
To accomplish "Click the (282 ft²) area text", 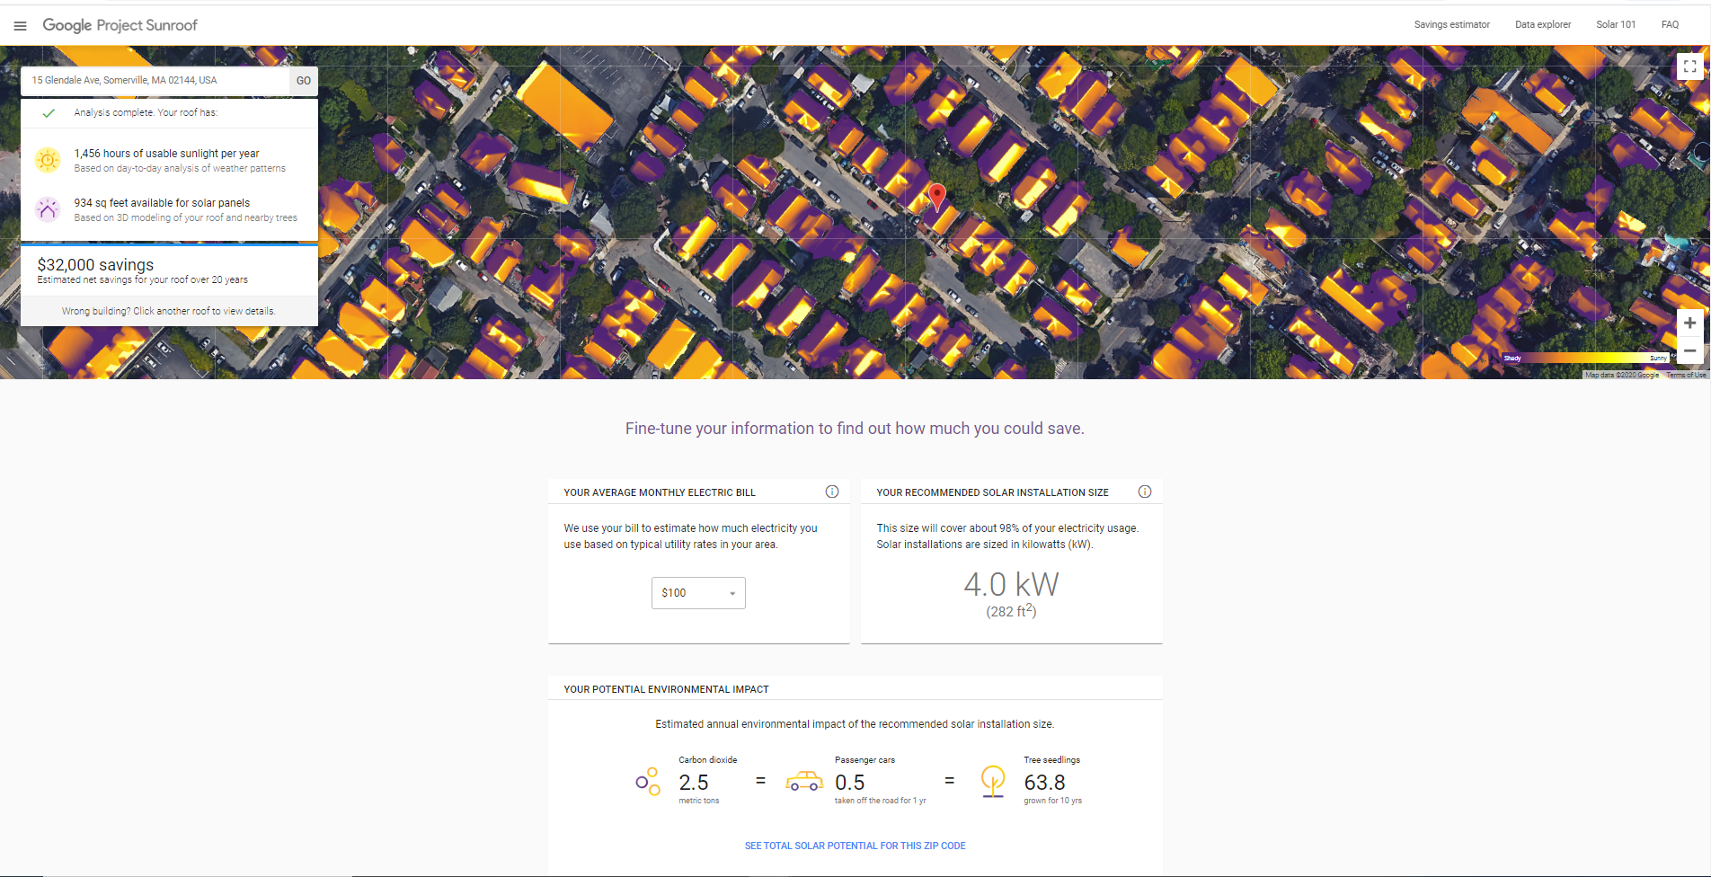I will pyautogui.click(x=1011, y=611).
